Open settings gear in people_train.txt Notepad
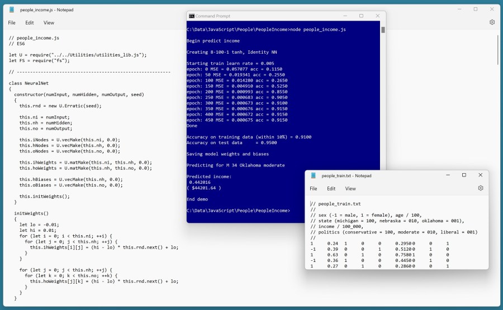This screenshot has height=310, width=503. pos(480,188)
